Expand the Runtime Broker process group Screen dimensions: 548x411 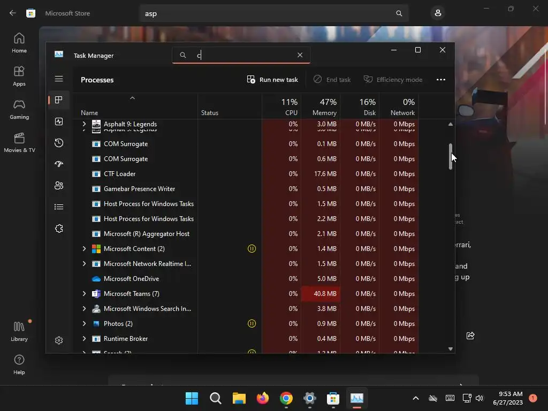[x=84, y=339]
